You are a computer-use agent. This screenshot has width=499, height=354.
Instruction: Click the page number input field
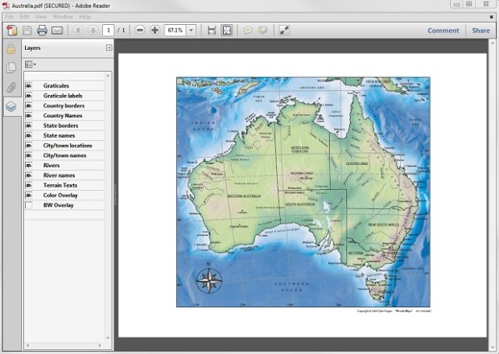107,31
